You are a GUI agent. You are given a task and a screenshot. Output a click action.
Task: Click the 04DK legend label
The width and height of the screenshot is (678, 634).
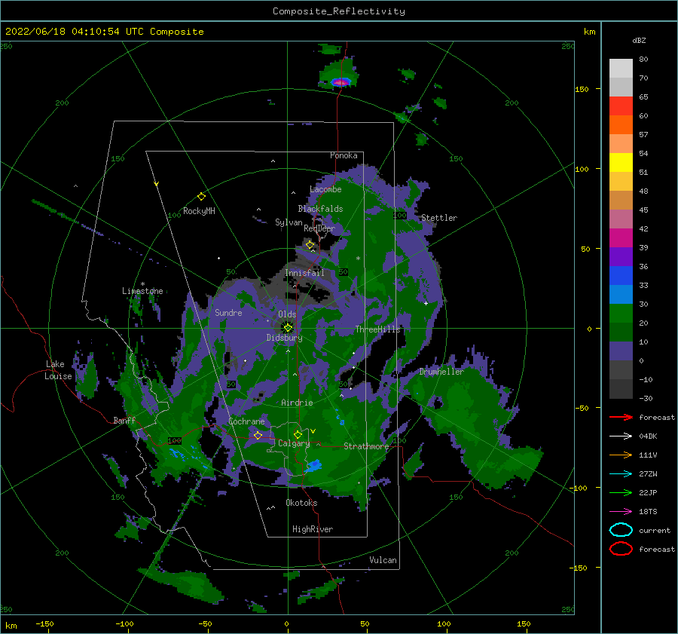(x=648, y=436)
